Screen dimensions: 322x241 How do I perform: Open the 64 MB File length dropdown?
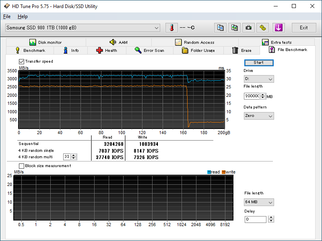(x=259, y=202)
